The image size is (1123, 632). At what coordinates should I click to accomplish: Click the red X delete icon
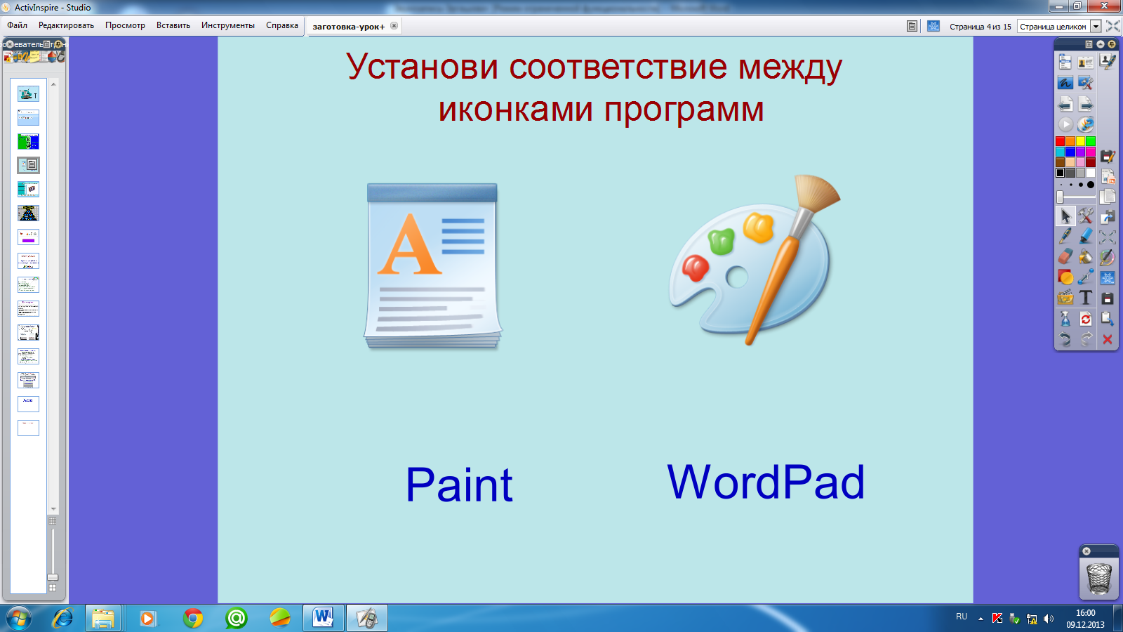[x=1108, y=339]
